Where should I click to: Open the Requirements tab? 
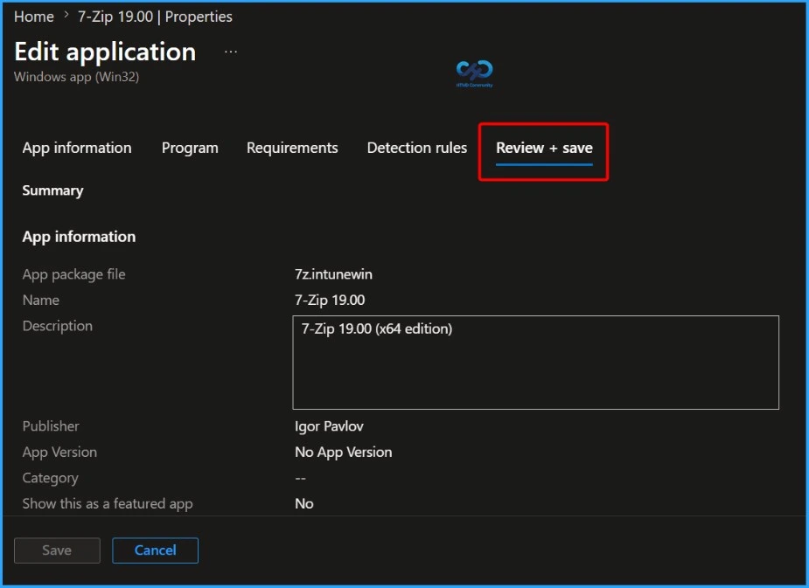[x=292, y=148]
